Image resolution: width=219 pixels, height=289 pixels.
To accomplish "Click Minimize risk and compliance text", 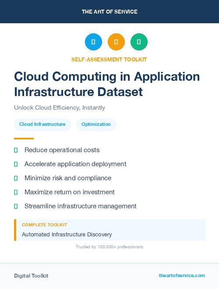I will coord(68,178).
